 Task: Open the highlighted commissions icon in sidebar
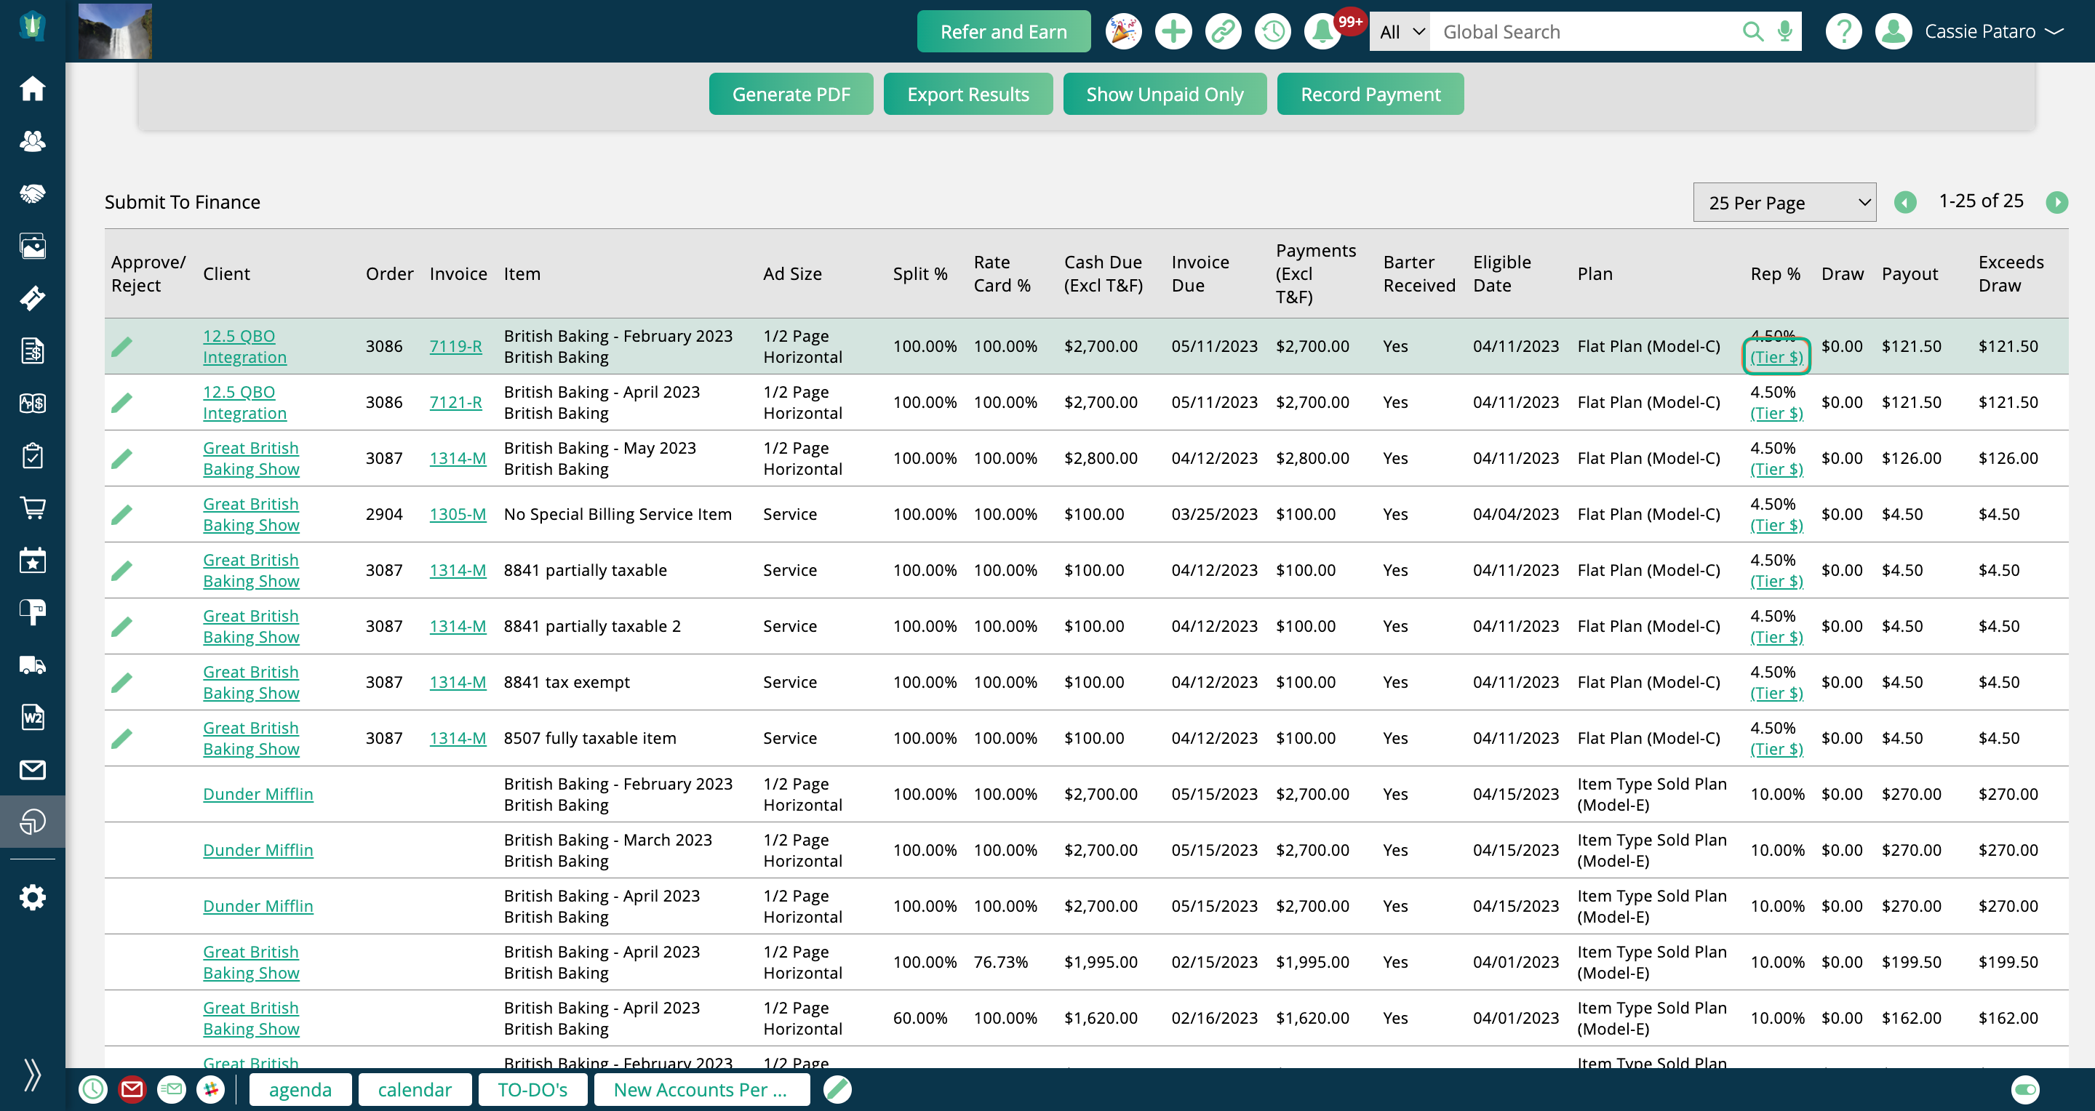[33, 822]
